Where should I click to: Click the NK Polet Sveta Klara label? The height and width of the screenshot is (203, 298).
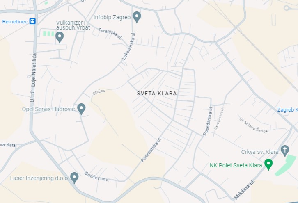pos(236,165)
